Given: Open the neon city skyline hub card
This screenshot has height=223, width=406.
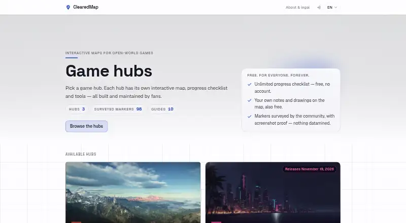Looking at the screenshot, I should (273, 193).
